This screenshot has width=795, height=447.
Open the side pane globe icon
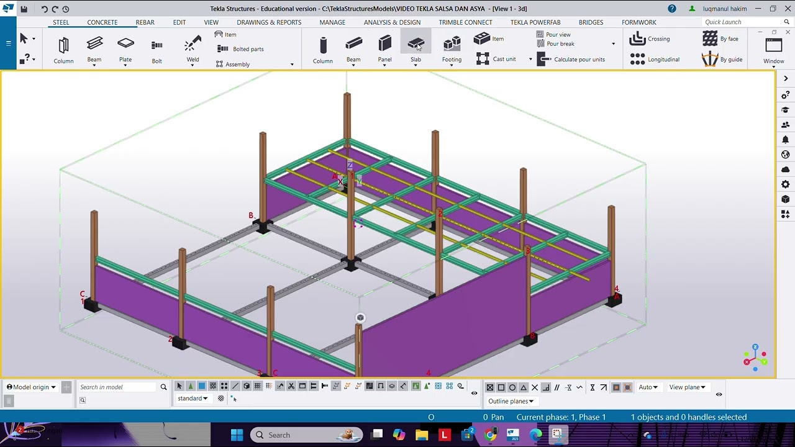click(786, 155)
